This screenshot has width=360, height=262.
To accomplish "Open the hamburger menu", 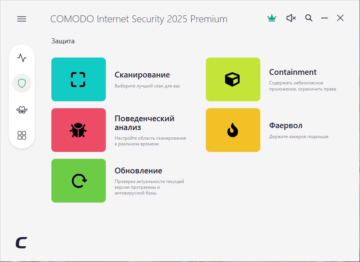I will click(x=22, y=19).
